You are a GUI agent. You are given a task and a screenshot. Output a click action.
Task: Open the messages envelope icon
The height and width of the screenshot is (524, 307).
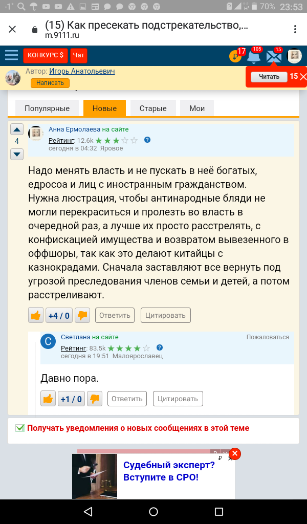pos(274,56)
